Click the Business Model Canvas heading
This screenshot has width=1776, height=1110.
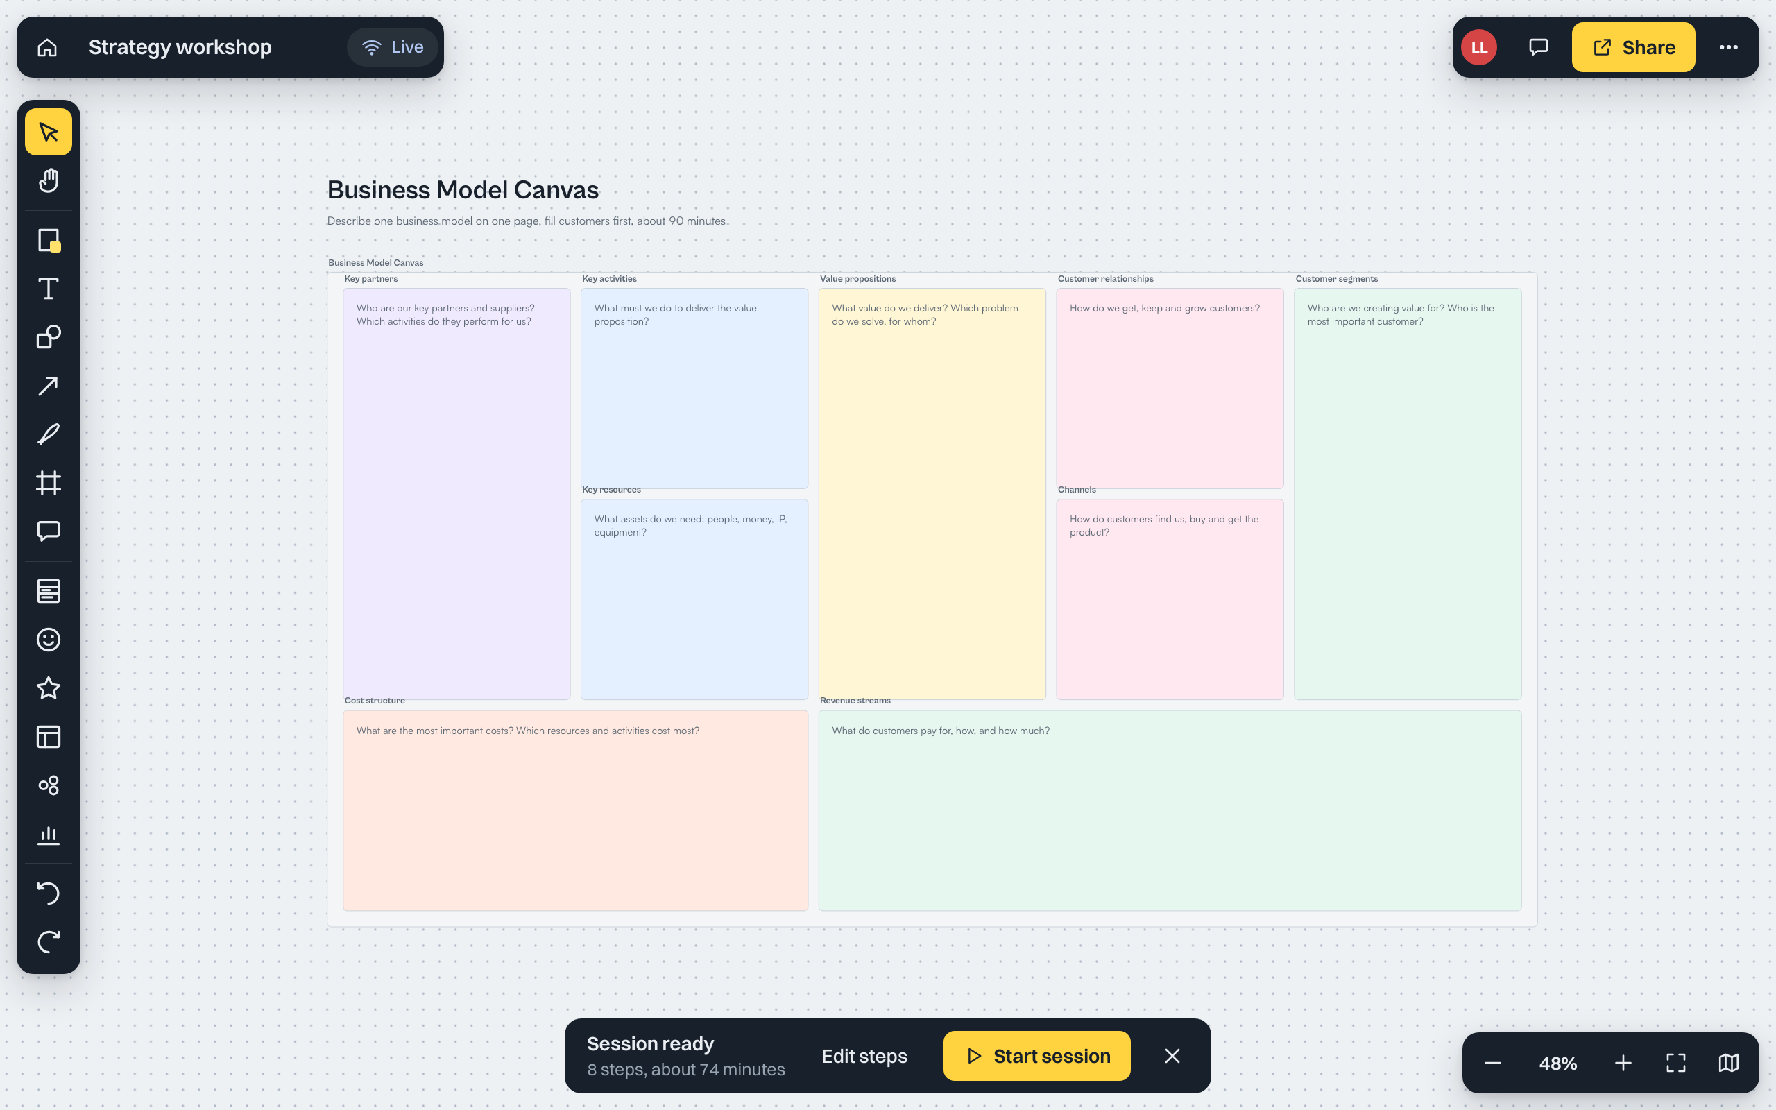coord(463,190)
